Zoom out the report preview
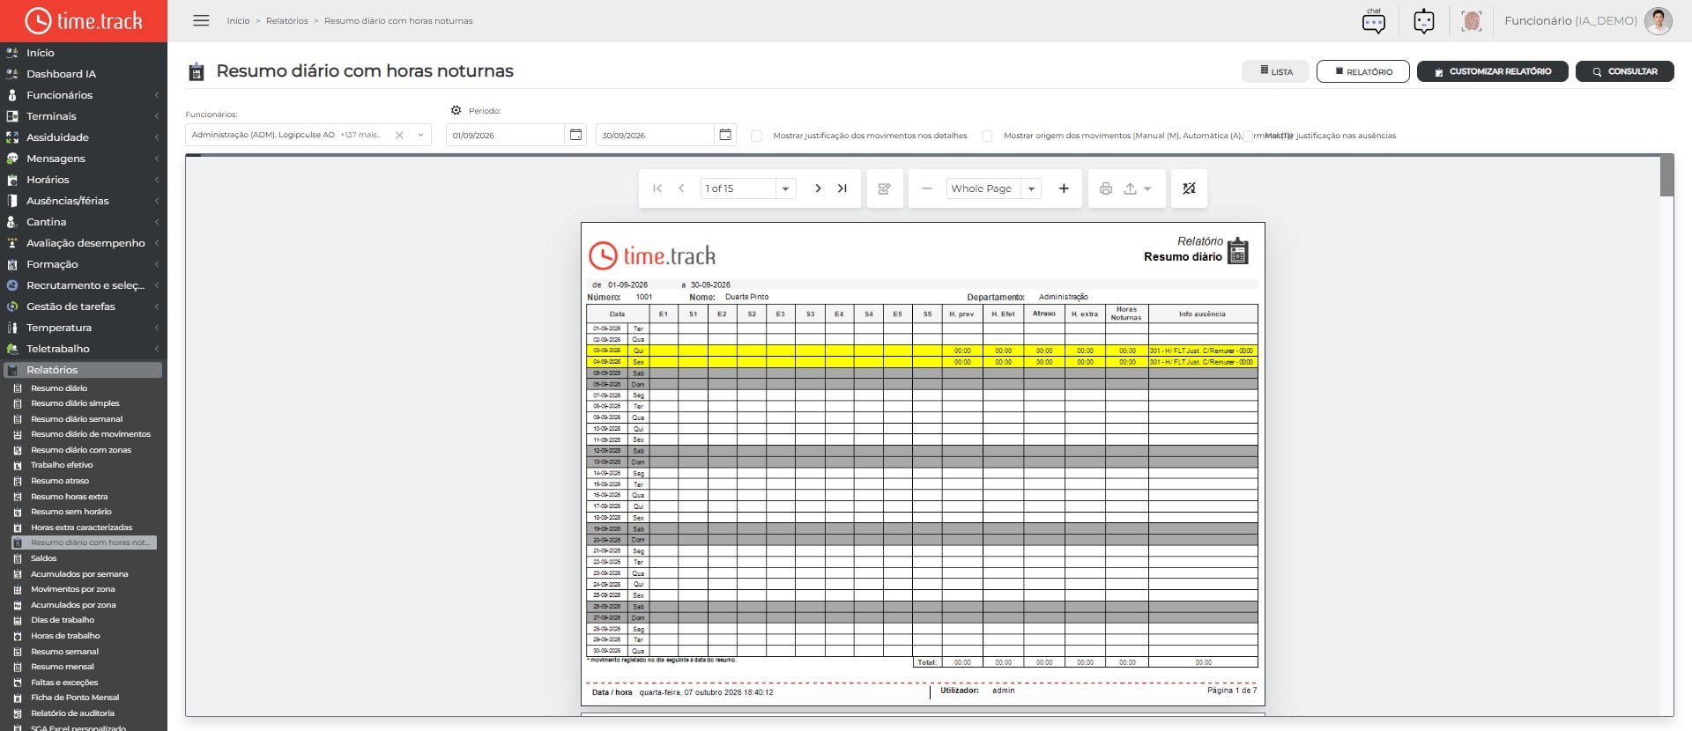This screenshot has width=1692, height=731. (x=926, y=188)
